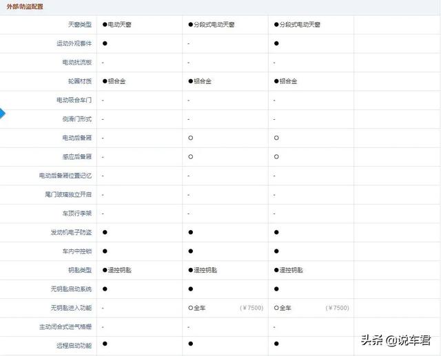Select the 电动吸合车门 row label

point(74,100)
